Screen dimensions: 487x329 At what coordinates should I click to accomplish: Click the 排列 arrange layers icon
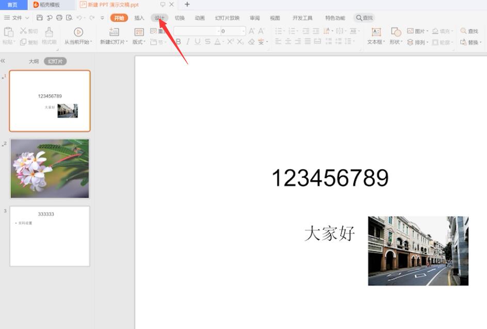point(410,42)
